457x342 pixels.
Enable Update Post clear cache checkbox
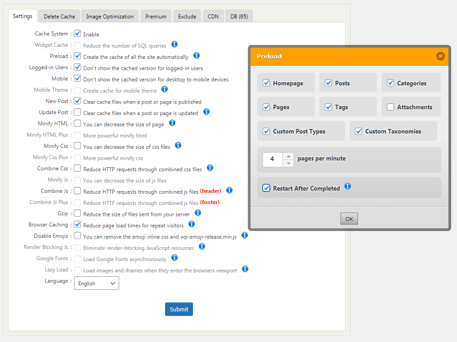[77, 112]
